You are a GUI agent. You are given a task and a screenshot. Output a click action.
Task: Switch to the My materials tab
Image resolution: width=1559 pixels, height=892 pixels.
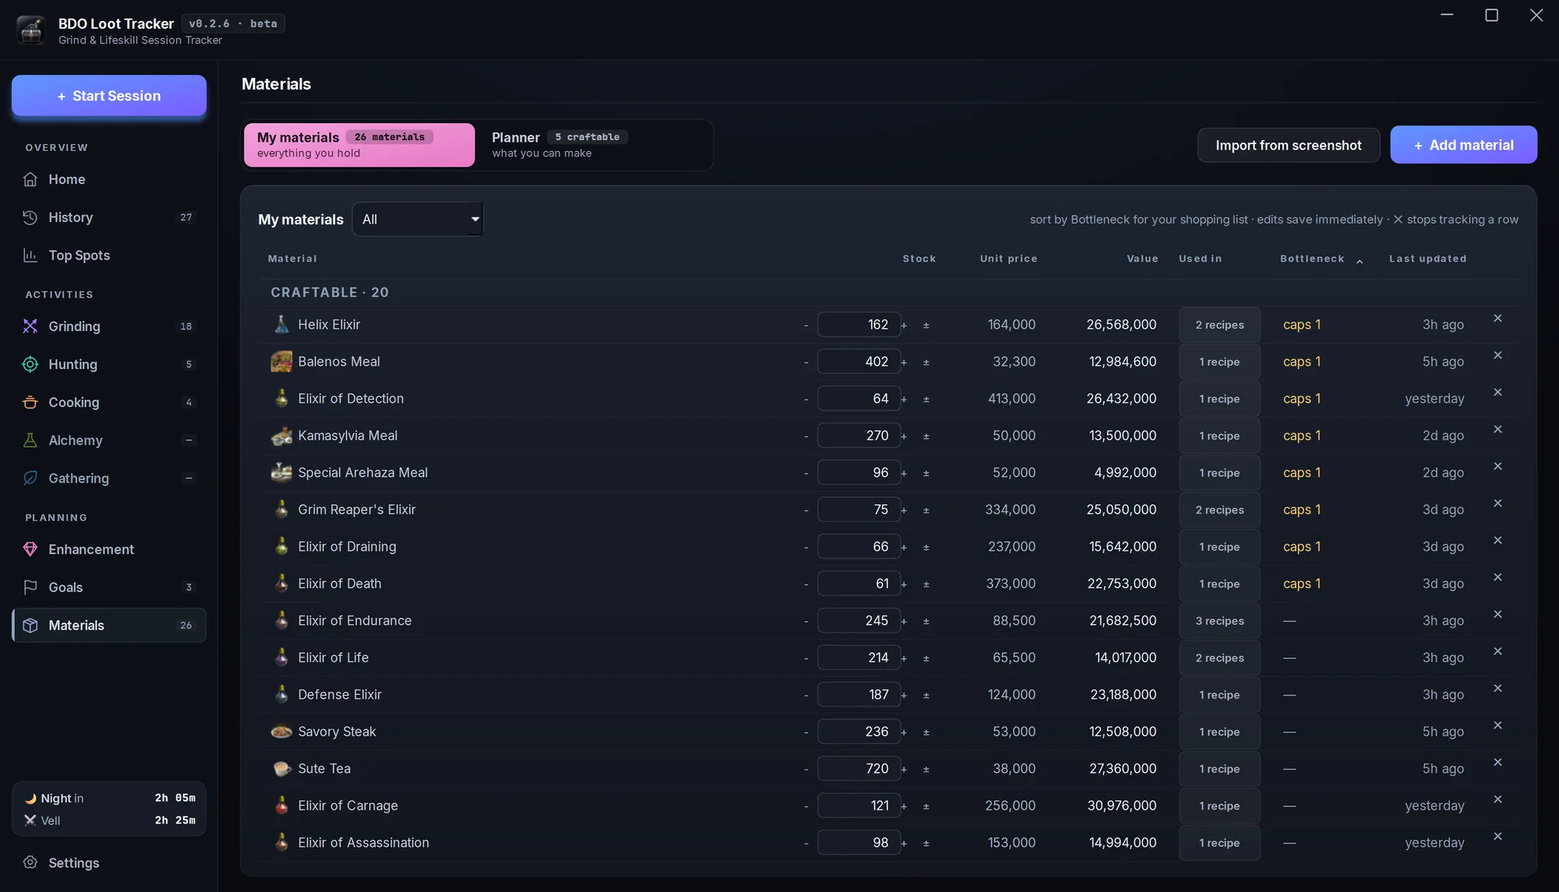[x=359, y=145]
